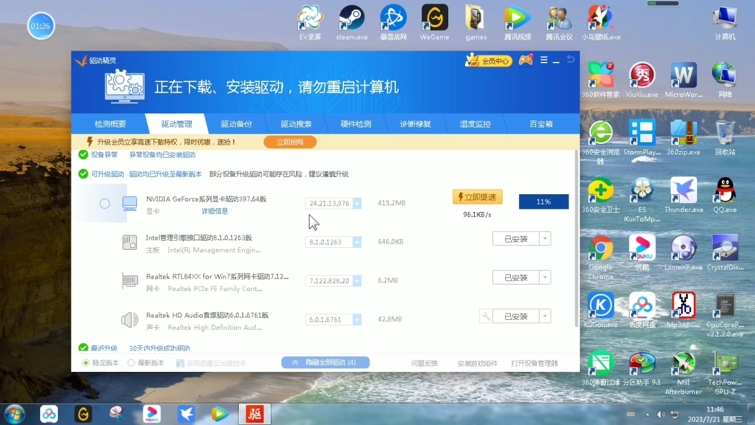The image size is (755, 425).
Task: Click the game controller icon in title bar
Action: (526, 60)
